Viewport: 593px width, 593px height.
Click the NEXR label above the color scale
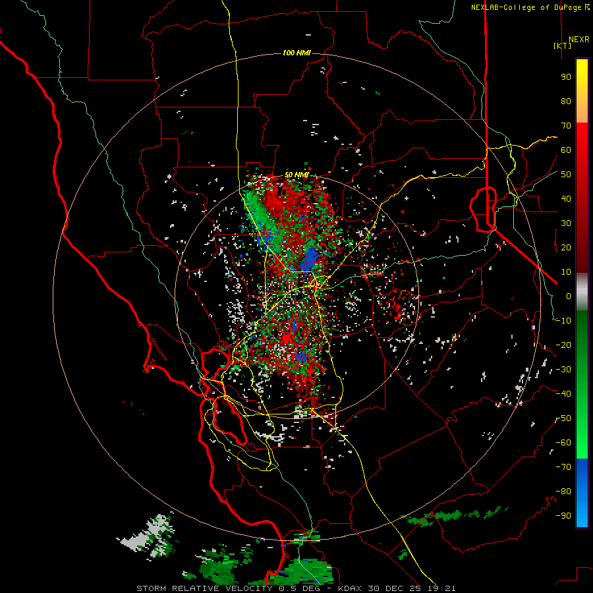(x=579, y=40)
